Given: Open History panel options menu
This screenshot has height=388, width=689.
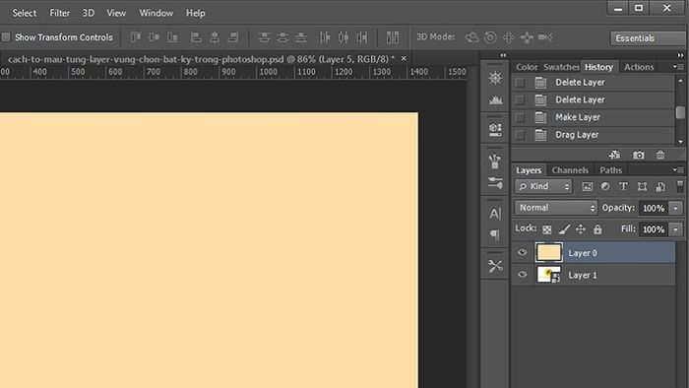Looking at the screenshot, I should pos(678,67).
